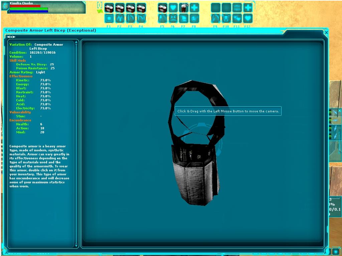This screenshot has width=342, height=256.
Task: Trigger the skull-like ability labeled F8
Action: tap(194, 18)
